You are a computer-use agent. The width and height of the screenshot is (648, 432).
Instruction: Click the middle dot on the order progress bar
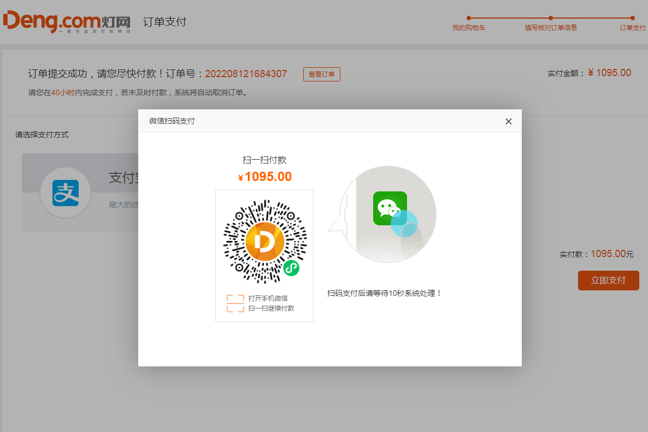pyautogui.click(x=550, y=18)
